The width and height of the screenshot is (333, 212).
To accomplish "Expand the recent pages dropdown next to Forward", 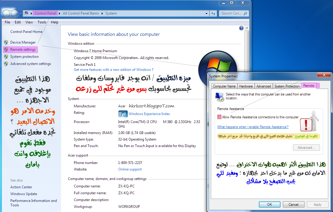I will click(x=20, y=14).
